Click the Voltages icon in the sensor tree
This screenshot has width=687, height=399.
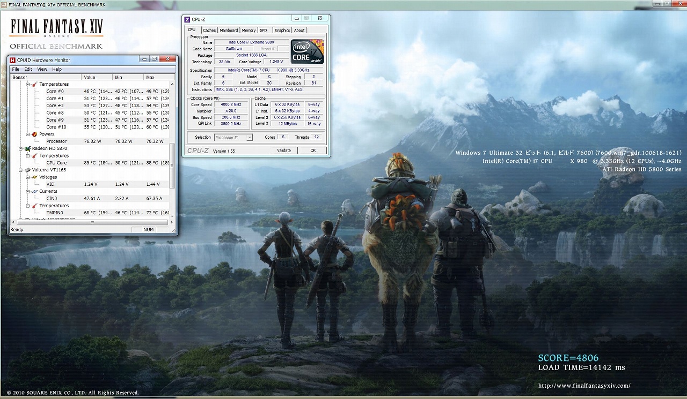pos(35,177)
